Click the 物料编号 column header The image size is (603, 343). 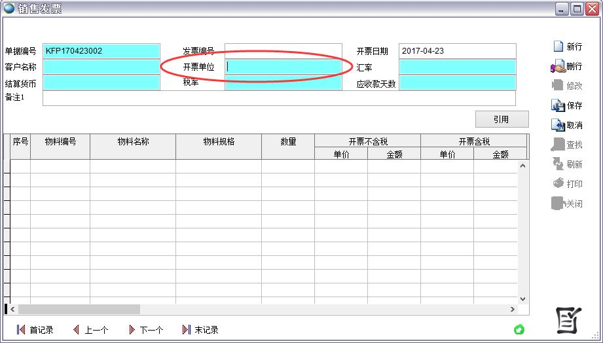tap(60, 141)
